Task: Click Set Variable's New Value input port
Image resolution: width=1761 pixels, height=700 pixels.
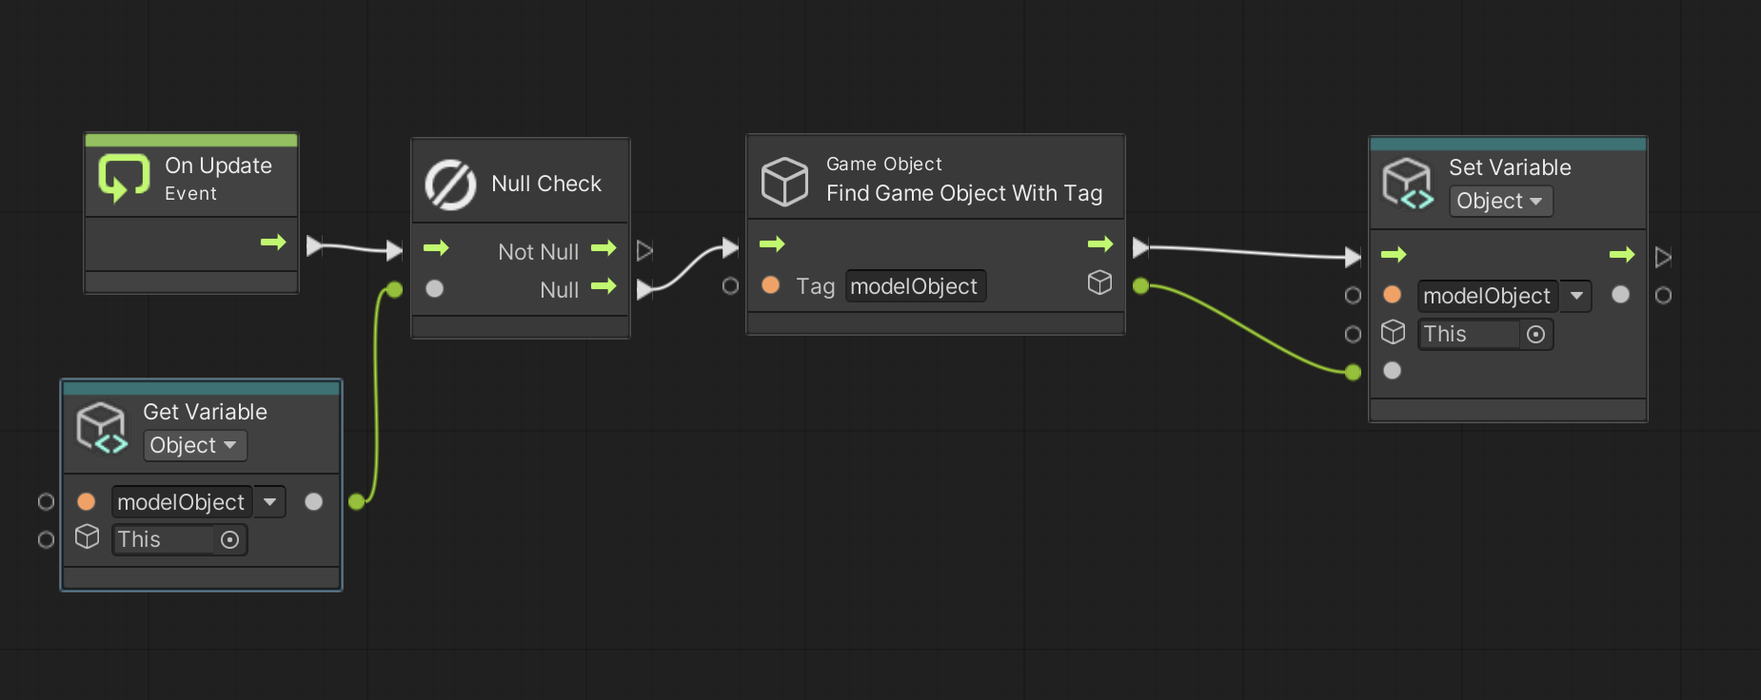Action: coord(1392,371)
